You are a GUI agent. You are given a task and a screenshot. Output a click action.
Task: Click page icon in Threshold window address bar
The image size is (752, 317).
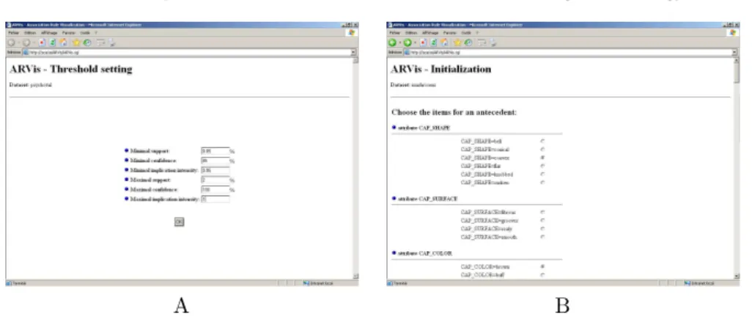click(x=26, y=52)
